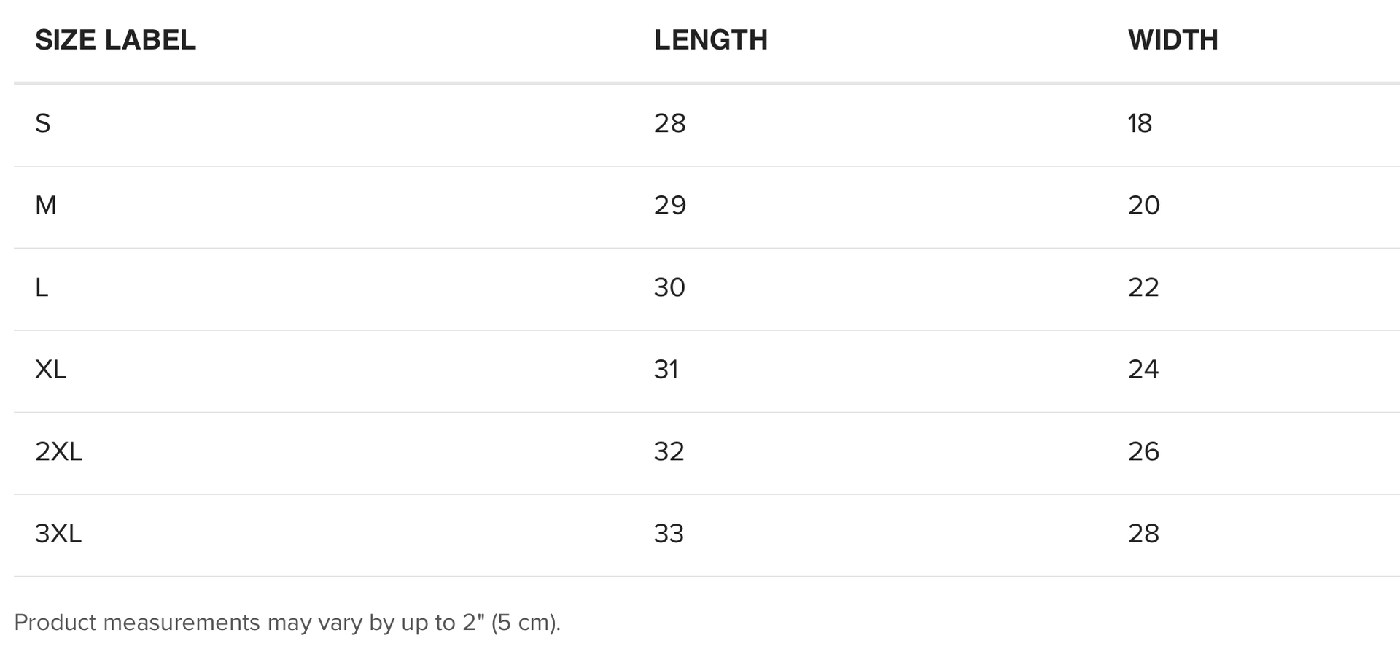The width and height of the screenshot is (1400, 646).
Task: Click the product measurements variance note
Action: (287, 623)
